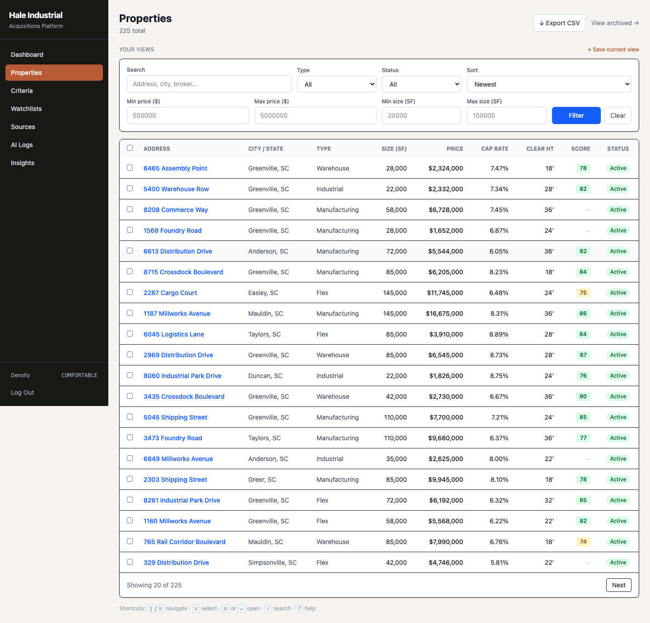Go to Watchlists section
Viewport: 650px width, 623px height.
(x=54, y=109)
